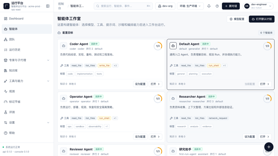Viewport: 278px width, 156px height.
Task: Click +3 more tools on Coder Agent
Action: (x=115, y=66)
